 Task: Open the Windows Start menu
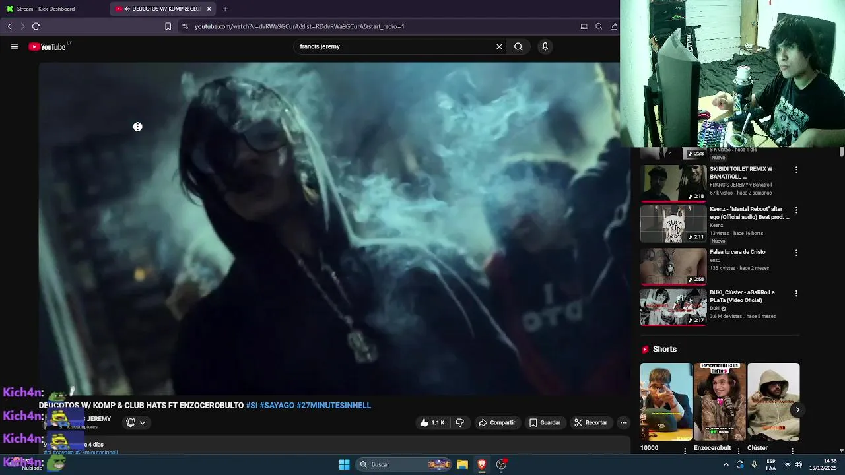[344, 464]
